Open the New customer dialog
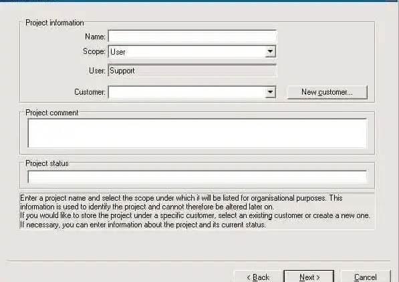Viewport: 399px width, 282px height. [327, 92]
